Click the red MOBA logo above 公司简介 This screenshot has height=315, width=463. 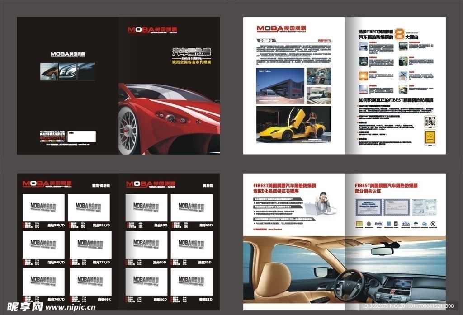(x=281, y=28)
